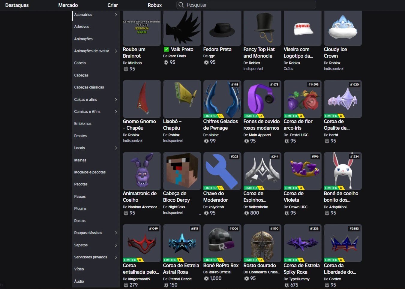Open the Mercado tab

coord(68,5)
